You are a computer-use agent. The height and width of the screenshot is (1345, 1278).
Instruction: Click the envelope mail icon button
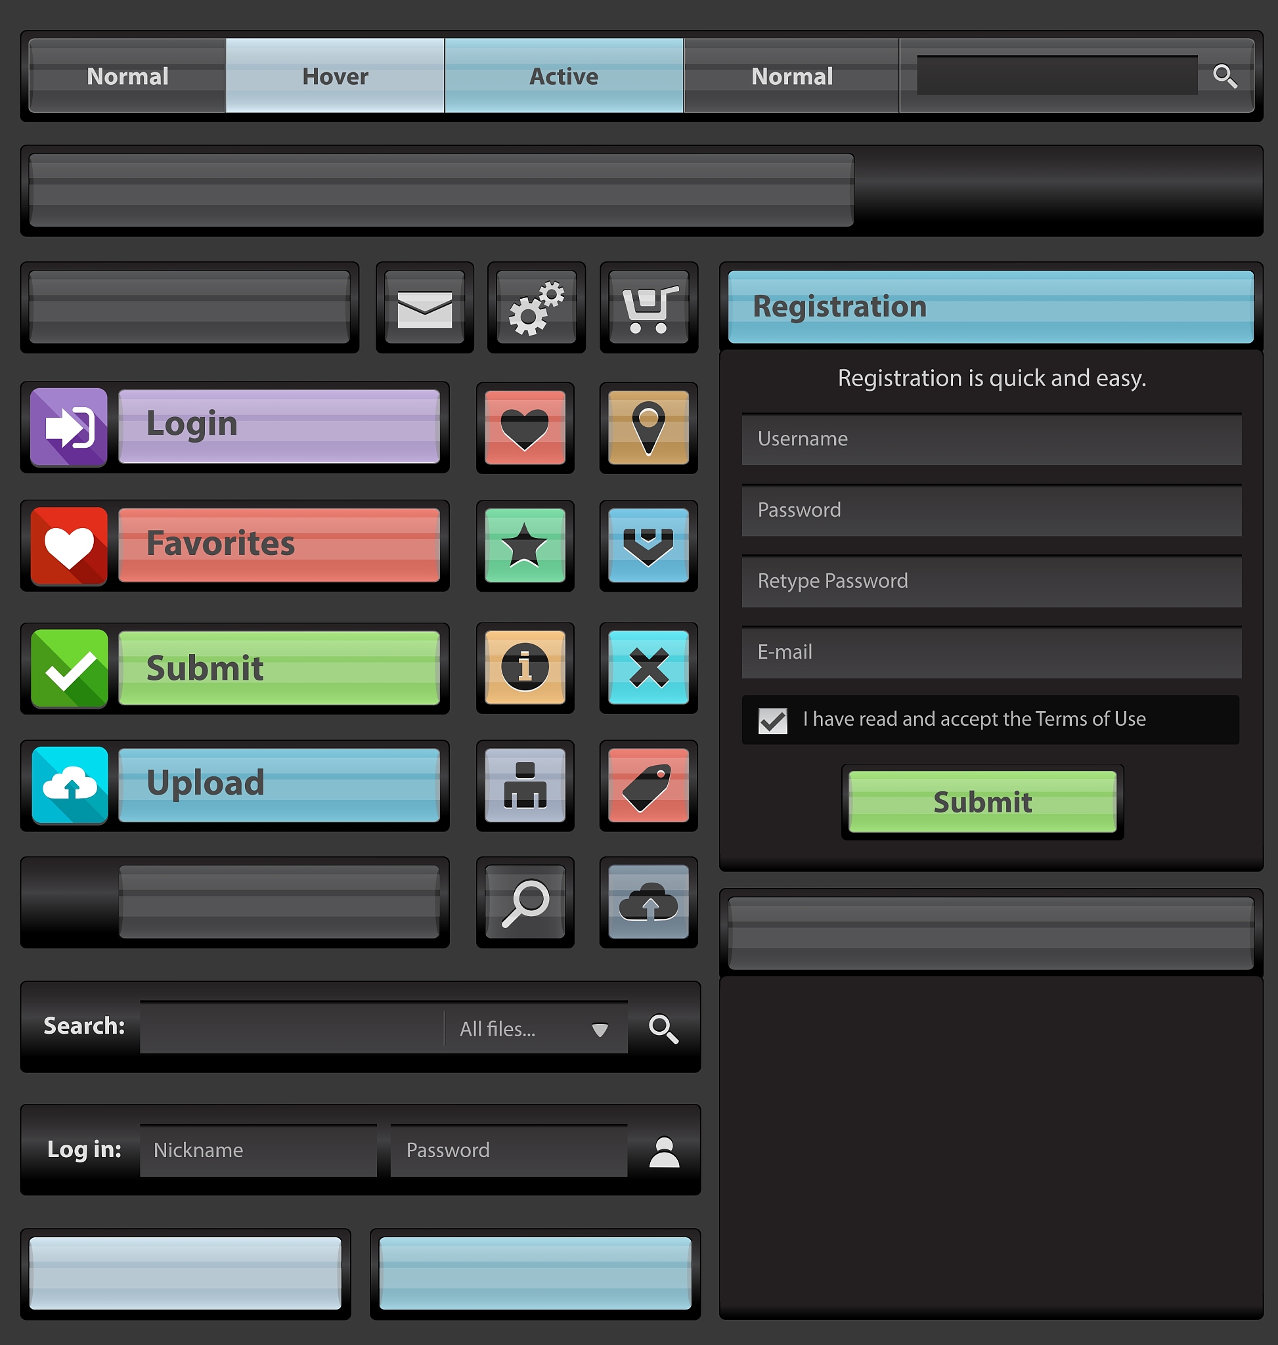pyautogui.click(x=424, y=308)
